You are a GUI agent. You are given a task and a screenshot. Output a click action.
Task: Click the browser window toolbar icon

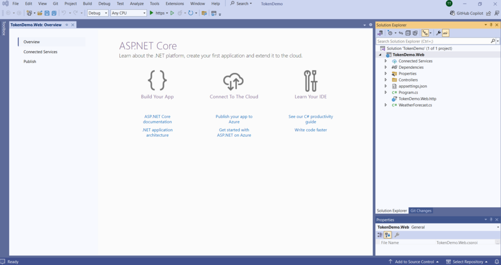214,13
